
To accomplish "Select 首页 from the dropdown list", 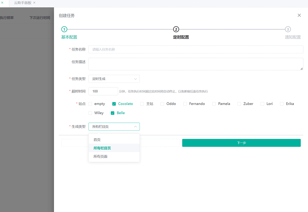I will [97, 140].
